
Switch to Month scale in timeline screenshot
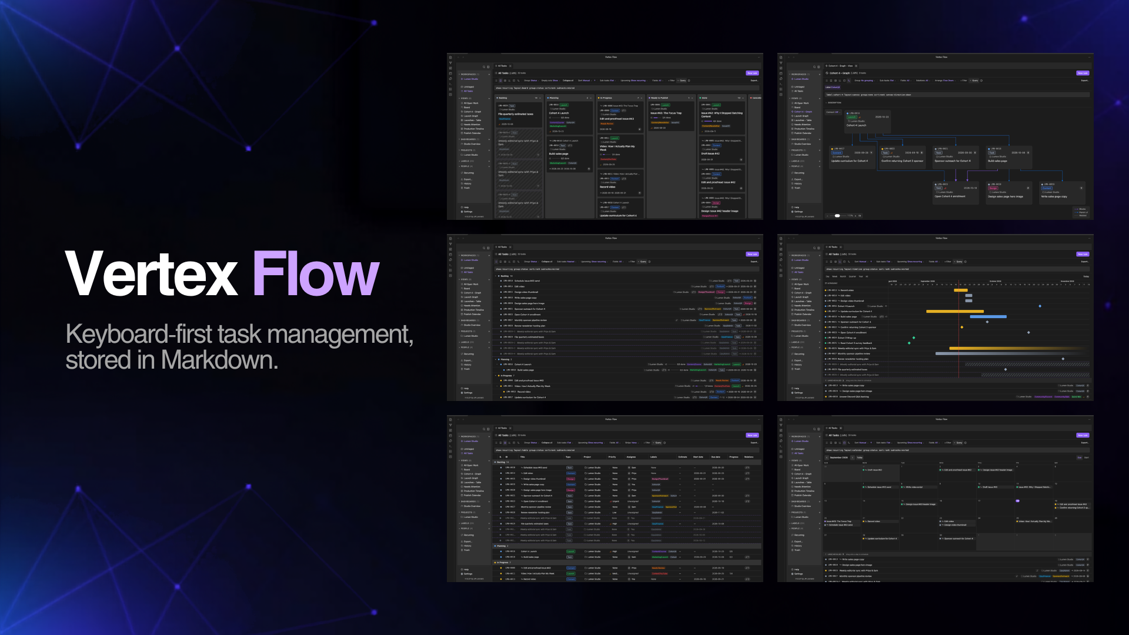(x=843, y=276)
